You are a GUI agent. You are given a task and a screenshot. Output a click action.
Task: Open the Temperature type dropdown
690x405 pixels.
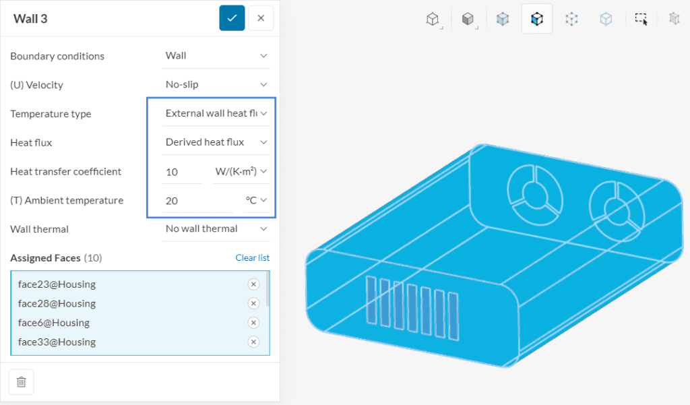click(x=216, y=113)
